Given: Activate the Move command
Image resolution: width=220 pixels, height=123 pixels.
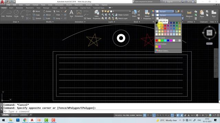Looking at the screenshot, I should pyautogui.click(x=36, y=11).
